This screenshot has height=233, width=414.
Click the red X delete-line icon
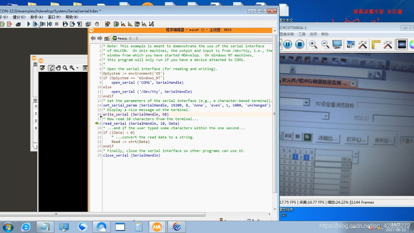[10, 24]
